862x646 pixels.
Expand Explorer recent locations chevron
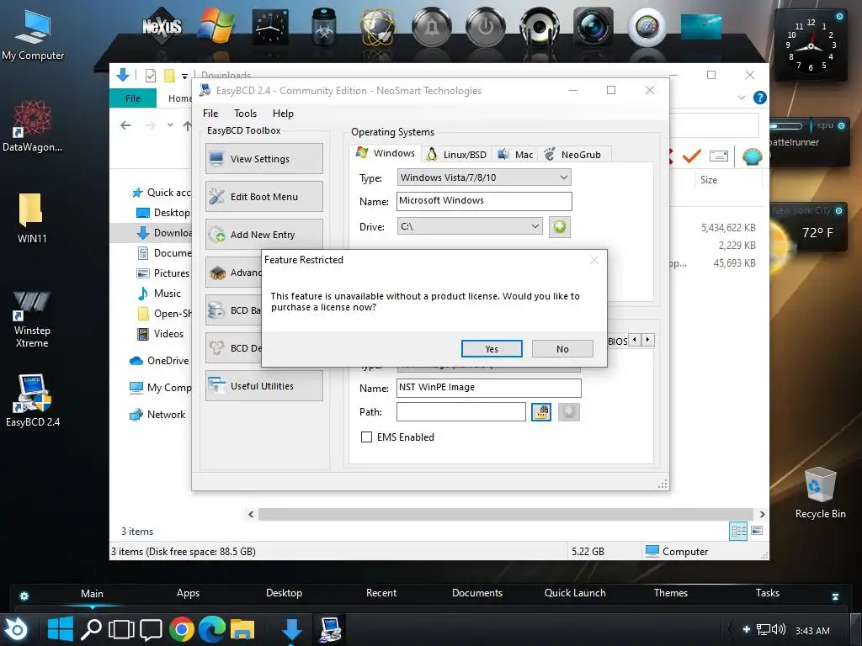pos(170,125)
